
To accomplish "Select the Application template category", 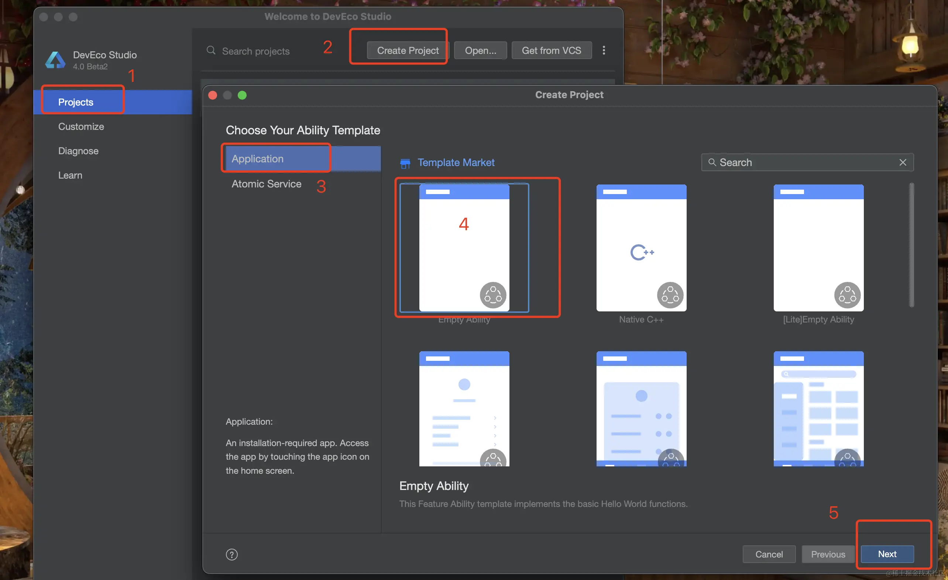I will click(x=258, y=158).
